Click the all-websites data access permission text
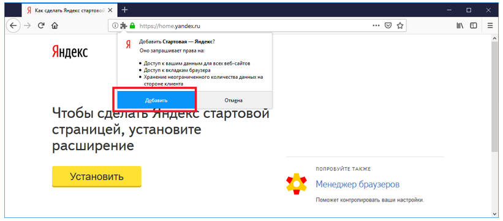503x221 pixels. [197, 63]
